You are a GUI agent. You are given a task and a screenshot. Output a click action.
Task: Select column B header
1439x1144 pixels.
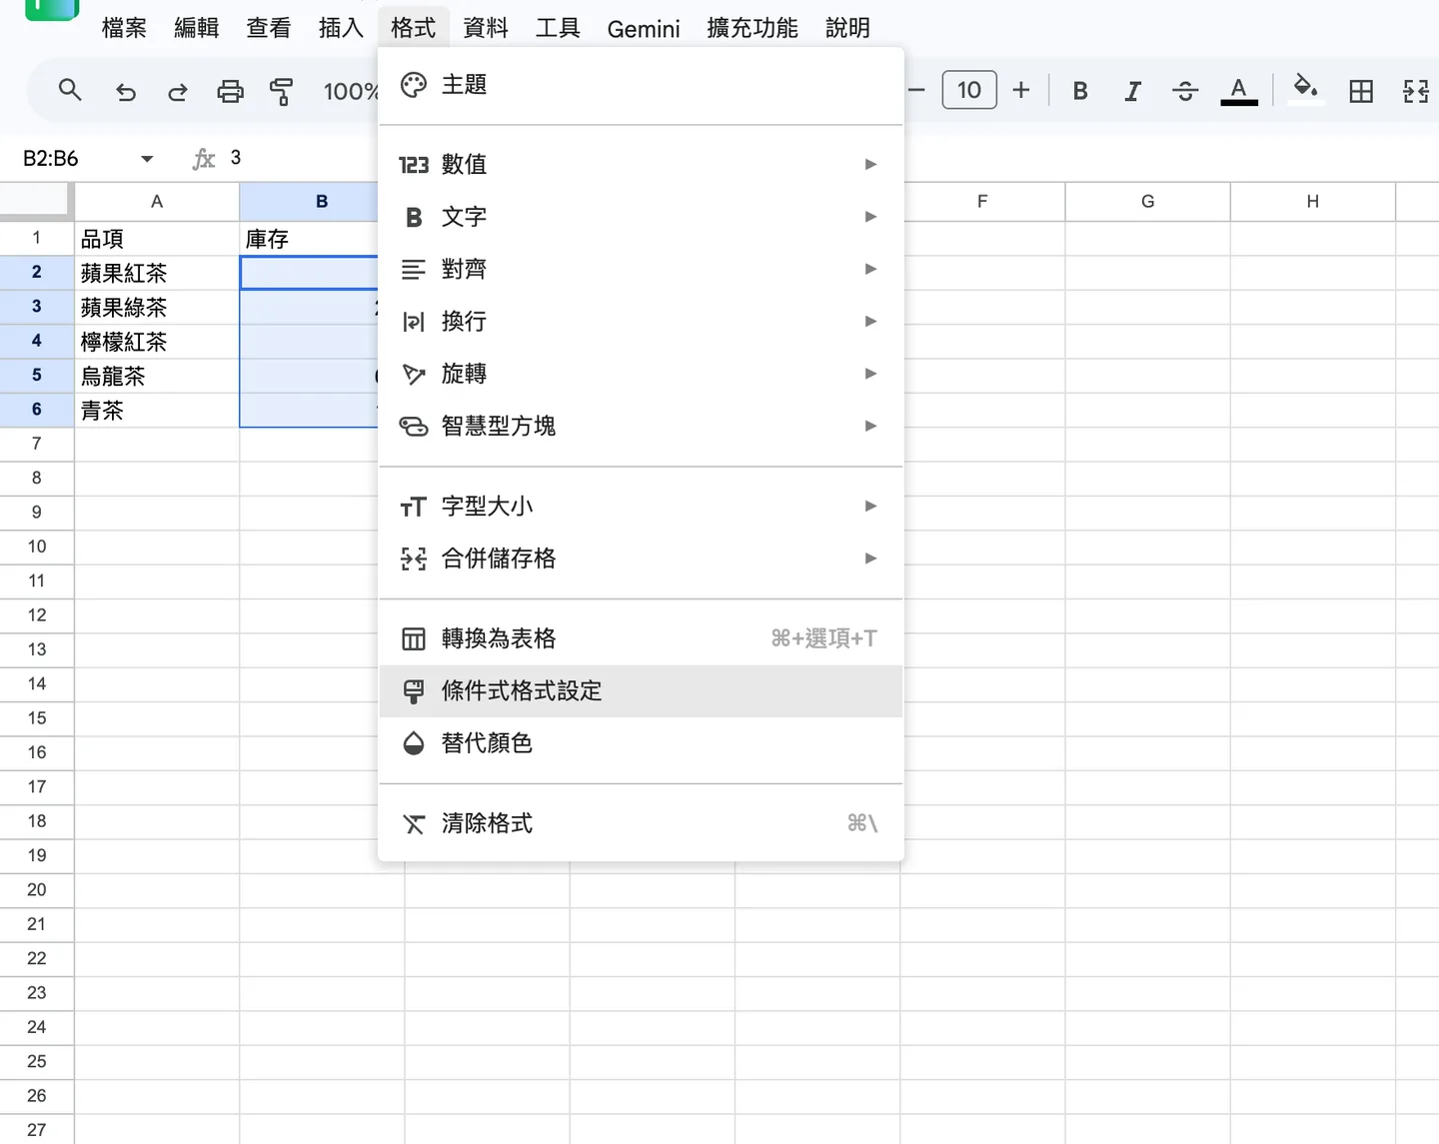(x=309, y=202)
